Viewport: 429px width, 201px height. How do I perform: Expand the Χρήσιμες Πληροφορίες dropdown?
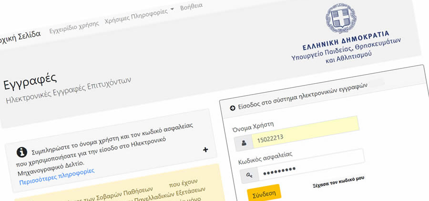coord(139,15)
